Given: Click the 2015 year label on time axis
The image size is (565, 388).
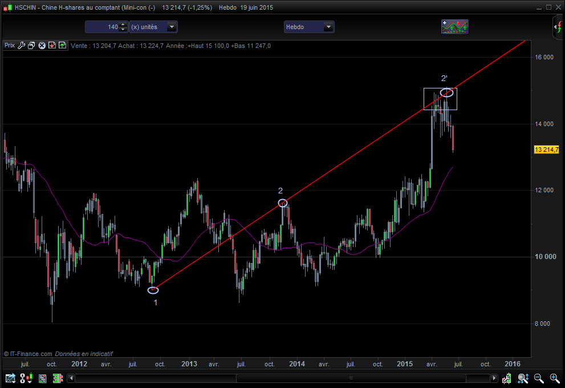Looking at the screenshot, I should pos(405,364).
